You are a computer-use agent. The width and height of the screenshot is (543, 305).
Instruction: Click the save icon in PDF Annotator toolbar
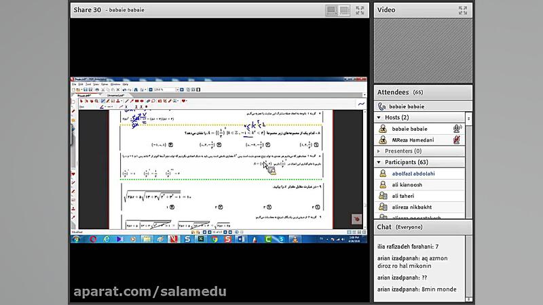86,89
